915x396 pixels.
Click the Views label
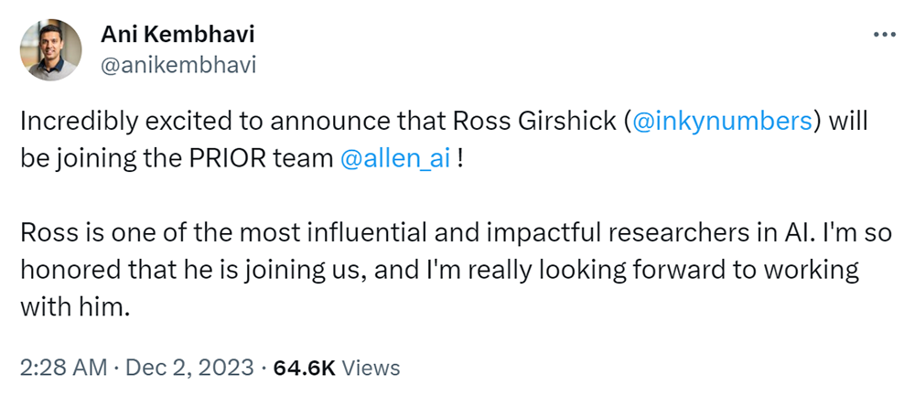click(372, 368)
